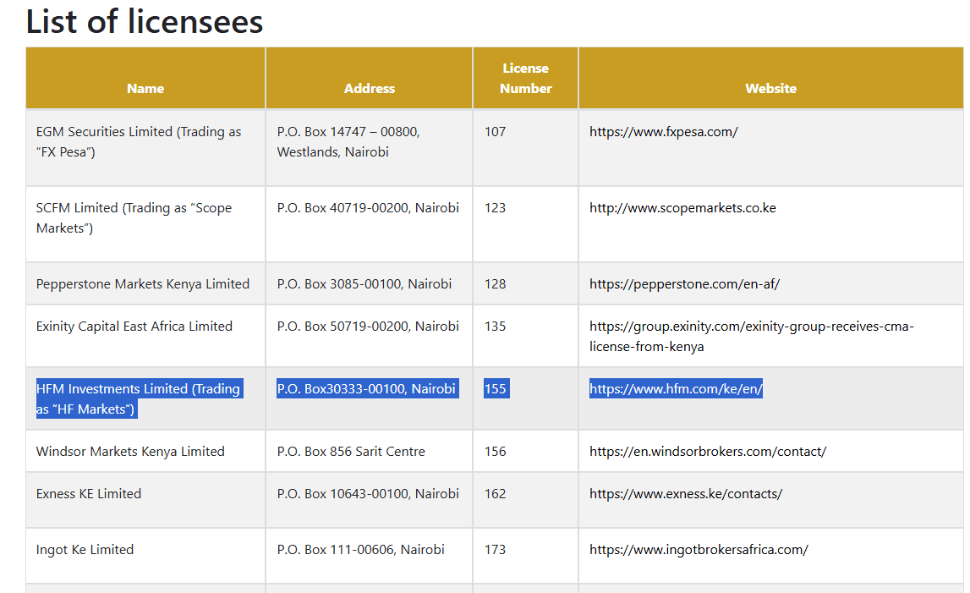
Task: Click the ingotbrokersafrica.com website link
Action: [699, 550]
